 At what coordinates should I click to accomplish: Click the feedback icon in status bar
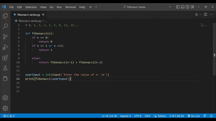pyautogui.click(x=205, y=116)
